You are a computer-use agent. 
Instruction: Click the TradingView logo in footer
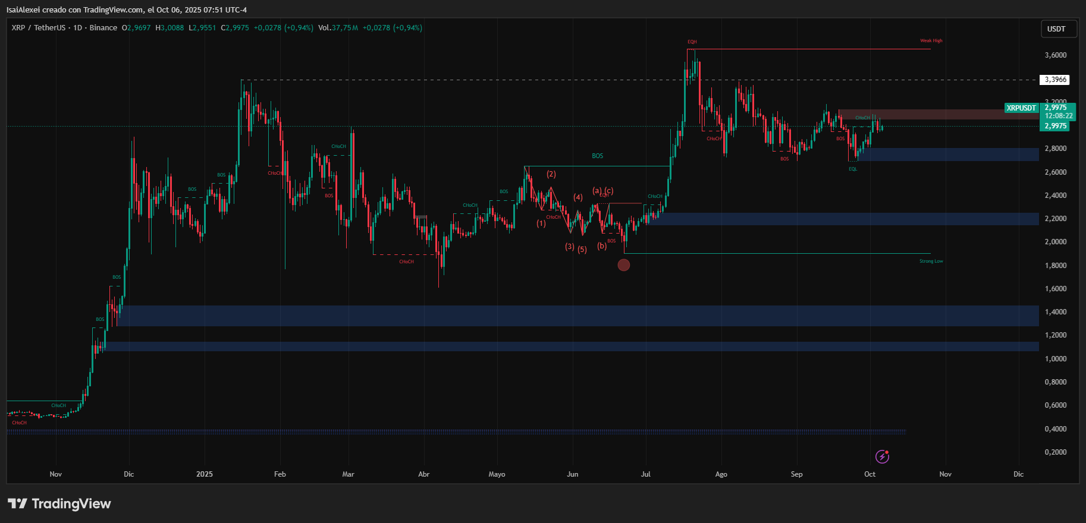(59, 504)
